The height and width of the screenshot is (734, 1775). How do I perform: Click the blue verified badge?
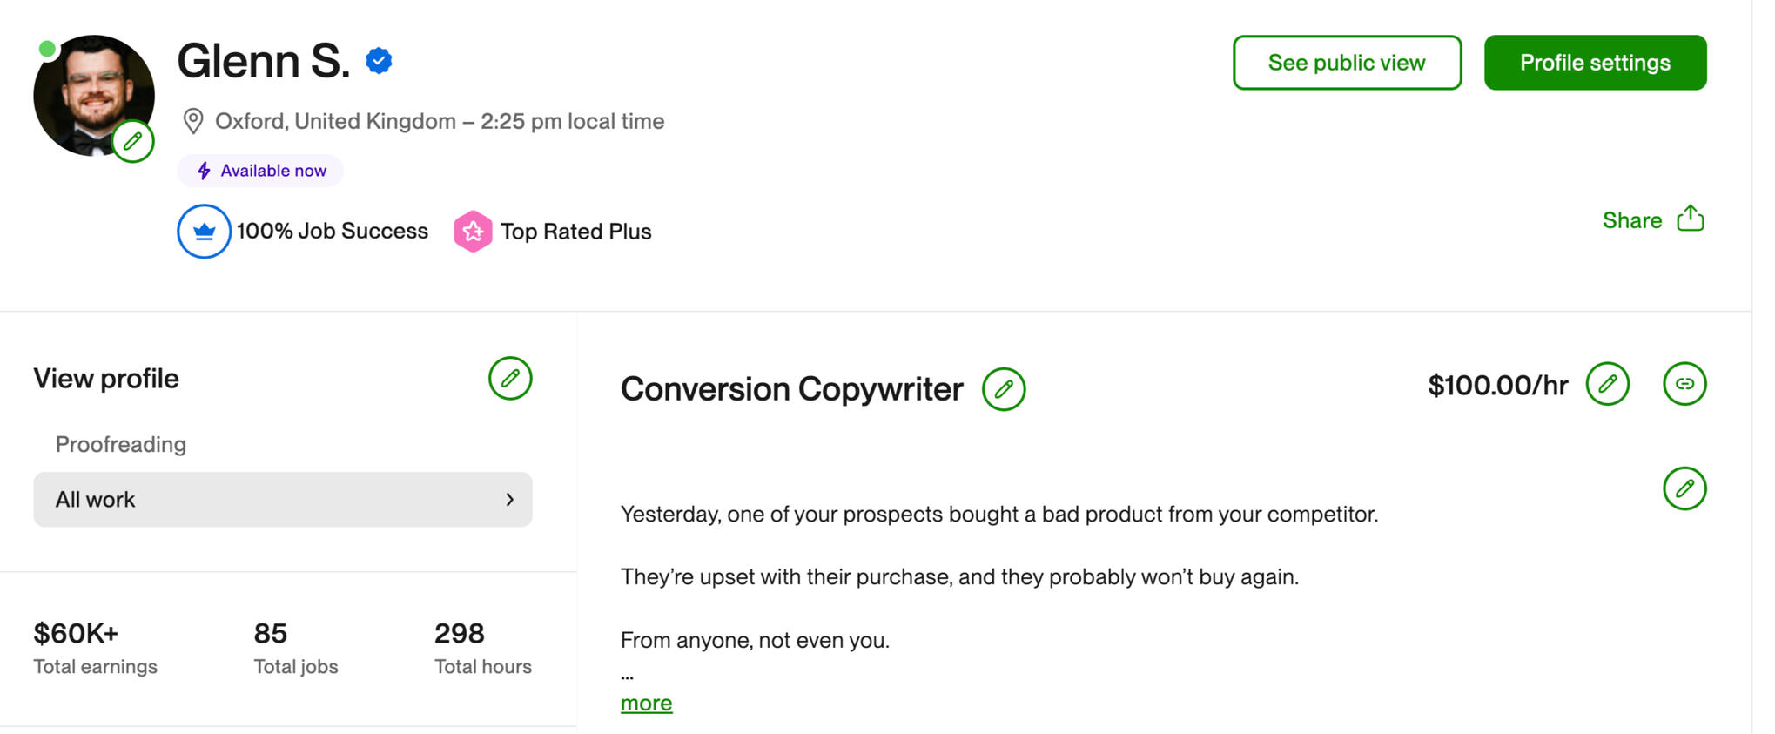(379, 61)
